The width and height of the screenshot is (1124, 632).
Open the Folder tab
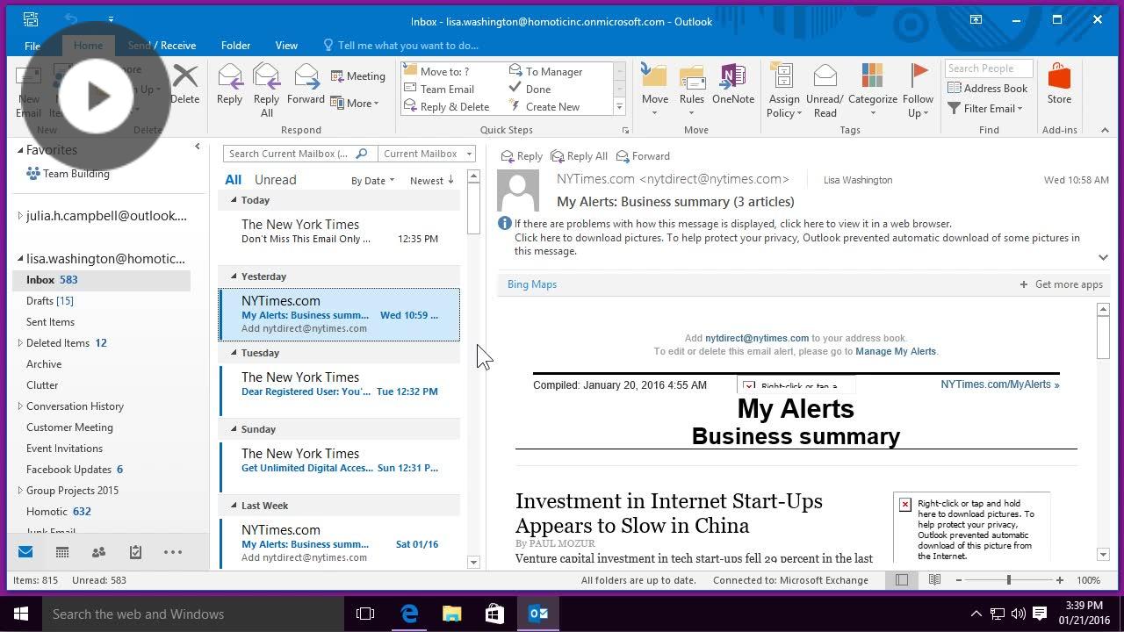(x=235, y=46)
